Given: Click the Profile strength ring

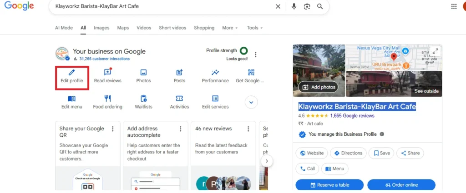Looking at the screenshot, I should [x=244, y=51].
